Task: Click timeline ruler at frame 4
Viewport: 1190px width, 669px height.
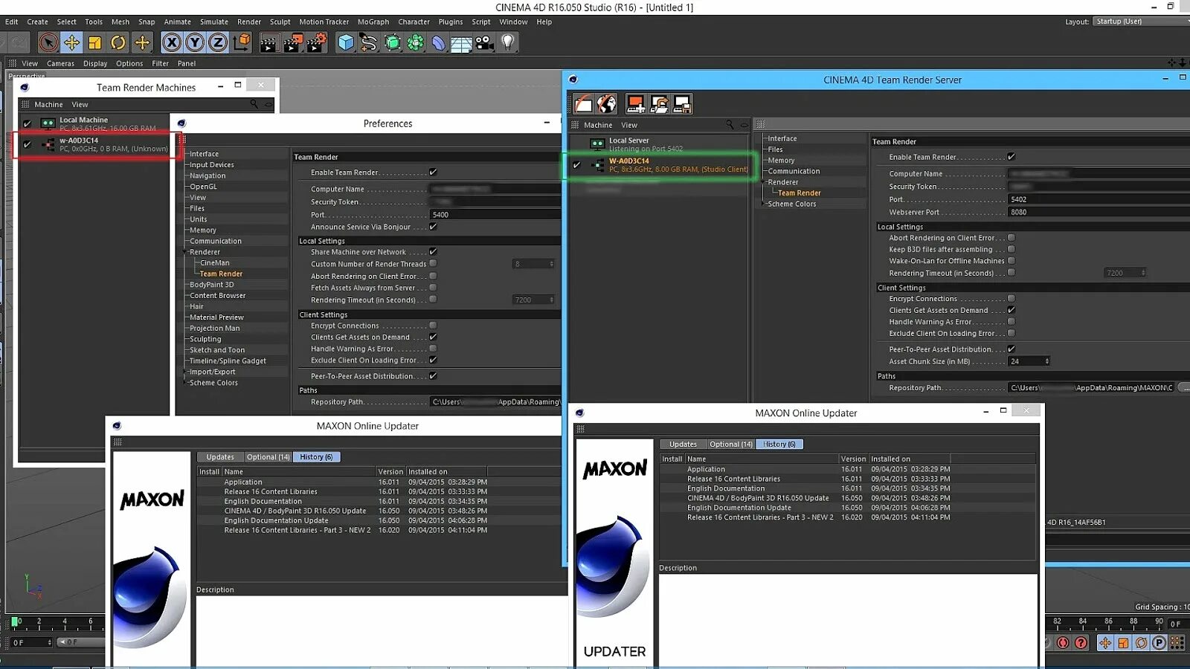Action: (65, 621)
